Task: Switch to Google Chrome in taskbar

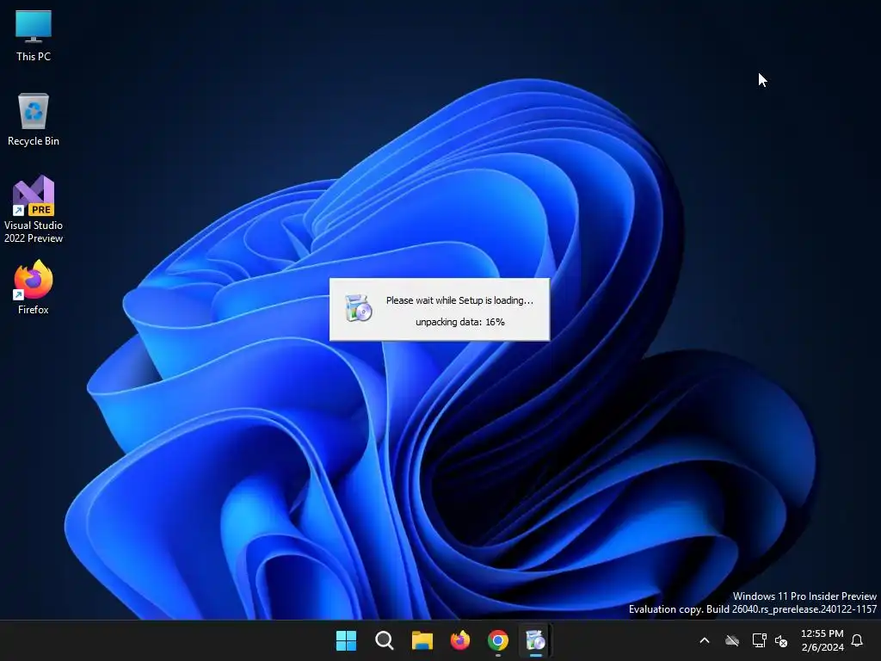Action: [498, 640]
